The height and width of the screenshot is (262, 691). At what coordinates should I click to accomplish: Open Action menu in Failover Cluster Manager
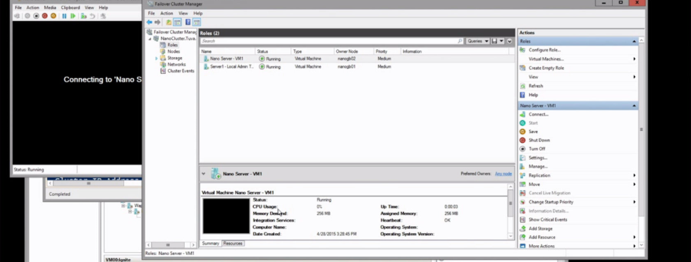[166, 13]
